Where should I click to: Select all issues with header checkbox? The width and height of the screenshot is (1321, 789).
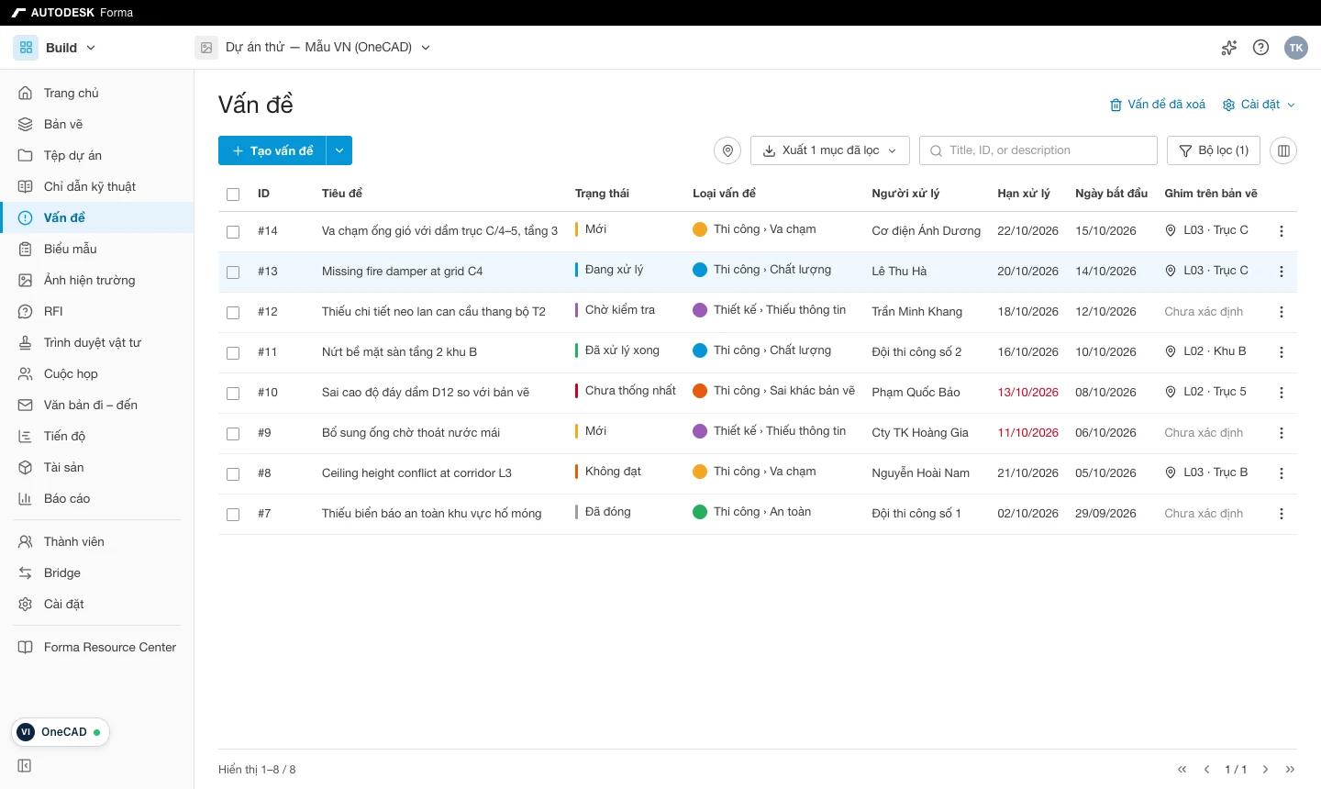pos(233,194)
